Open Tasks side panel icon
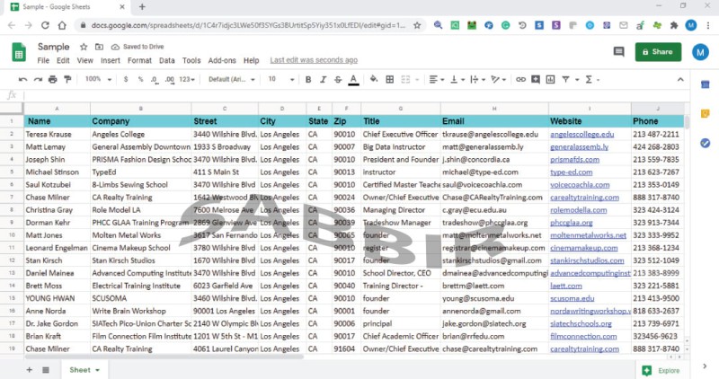This screenshot has width=719, height=379. click(x=706, y=143)
